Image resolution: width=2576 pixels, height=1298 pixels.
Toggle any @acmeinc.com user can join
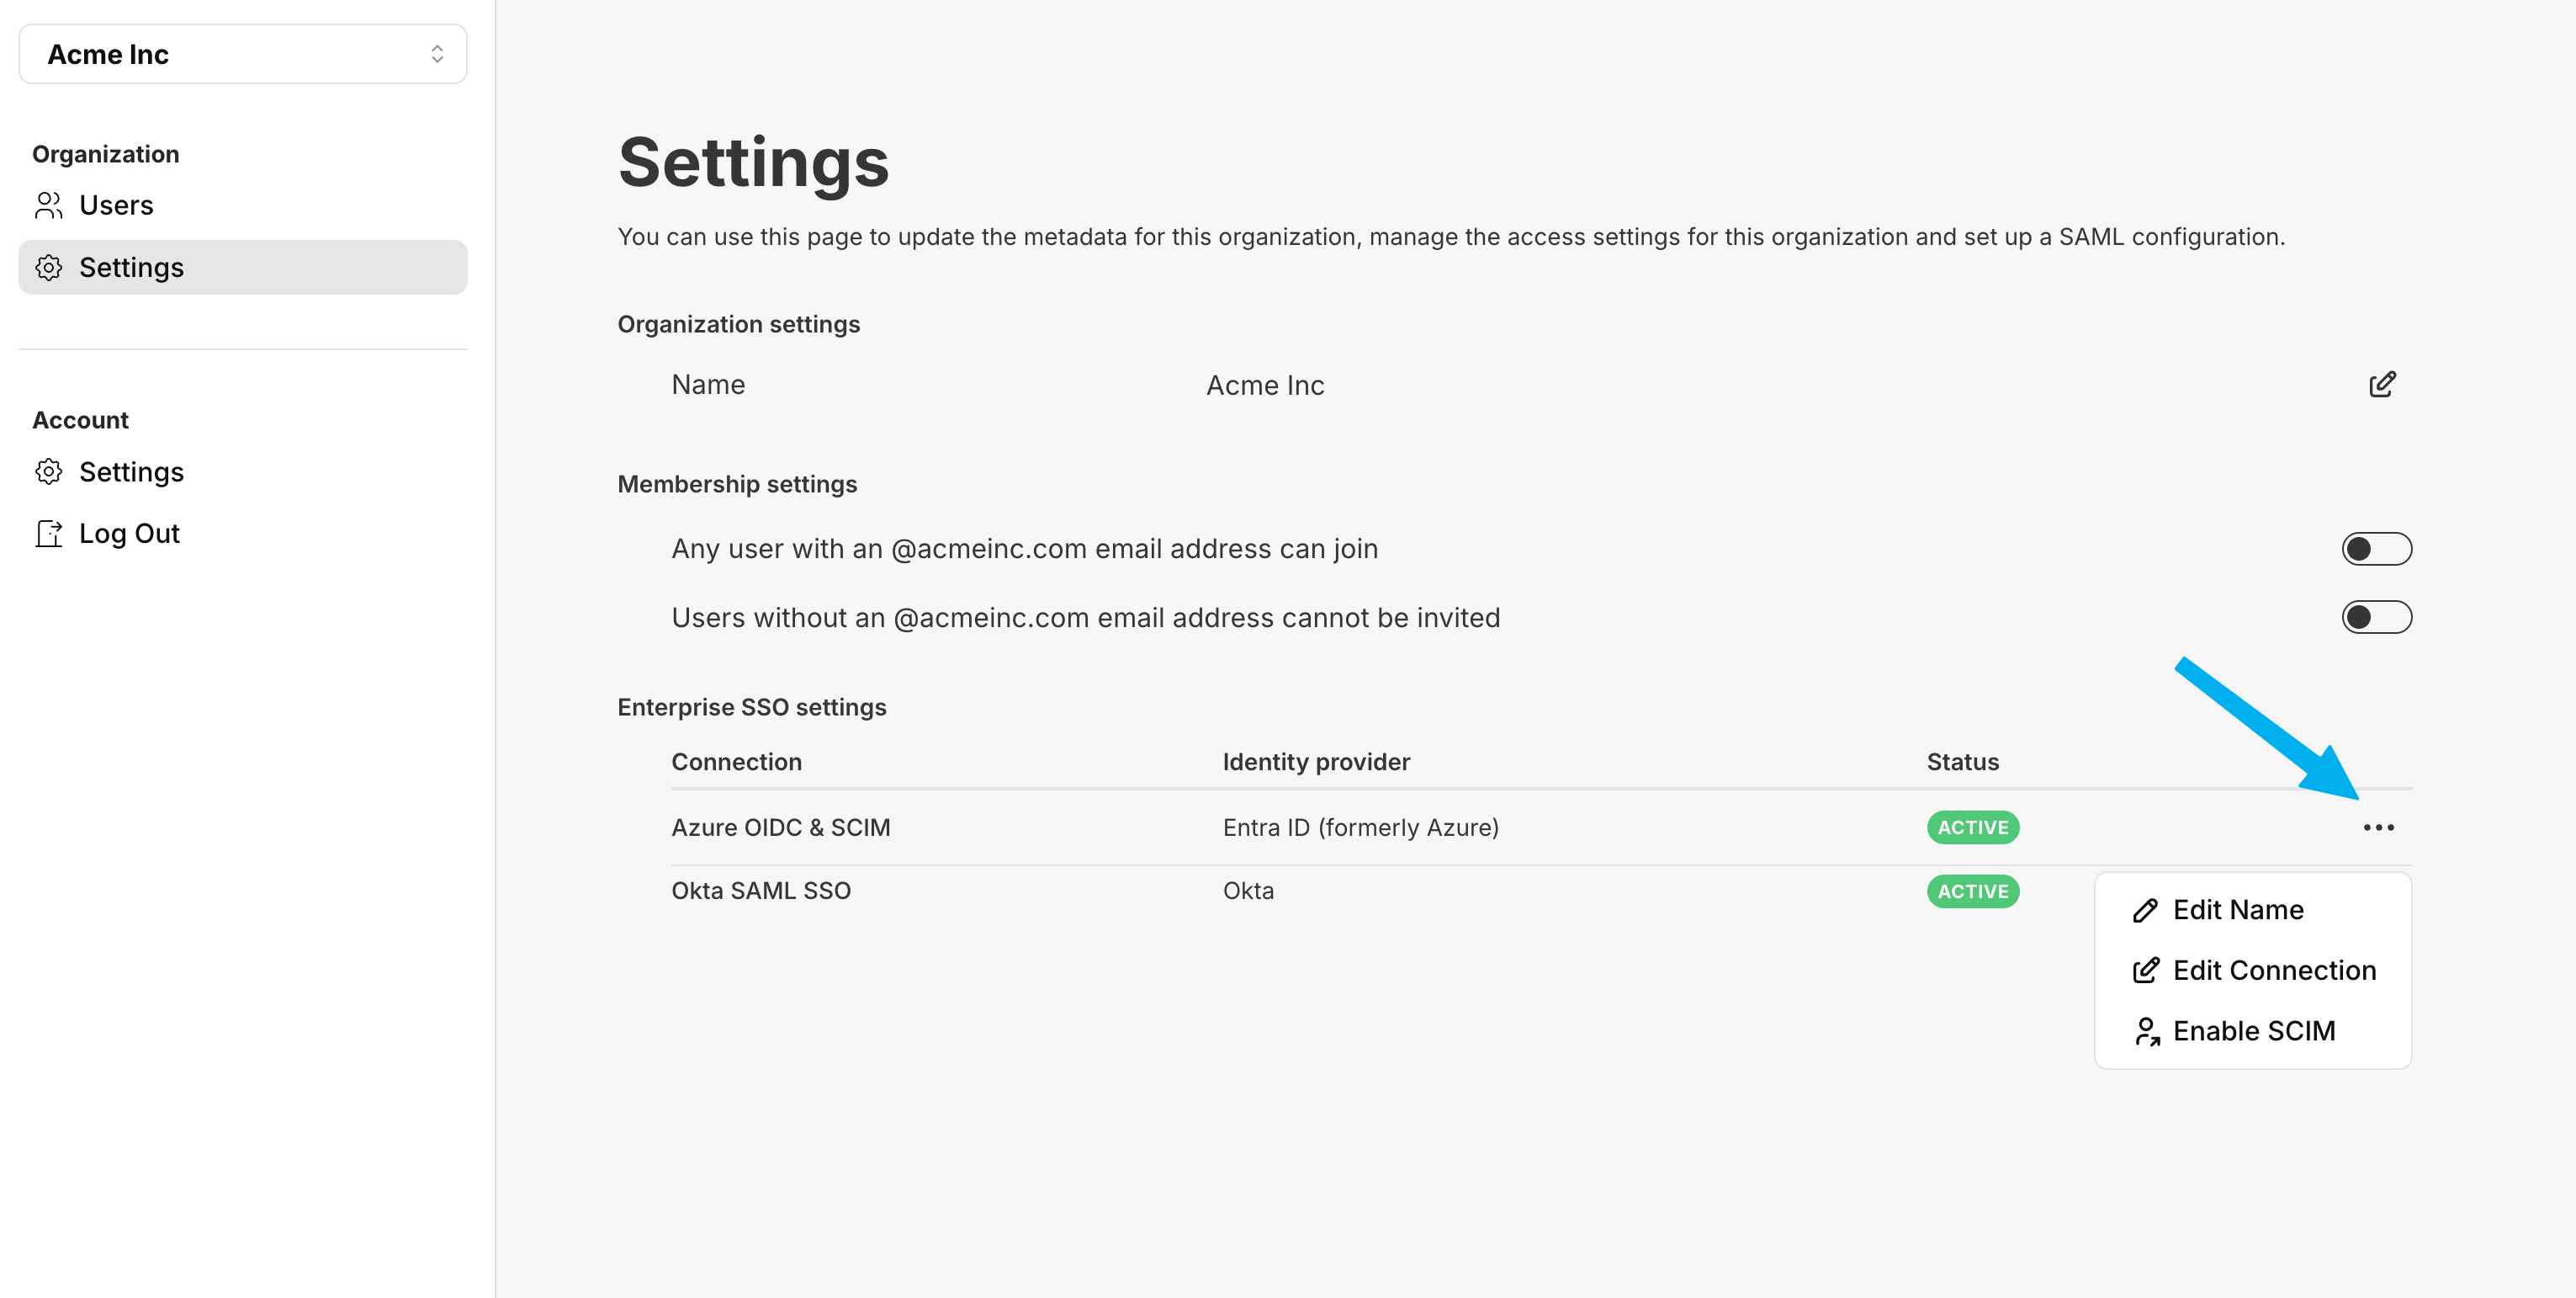click(2376, 550)
